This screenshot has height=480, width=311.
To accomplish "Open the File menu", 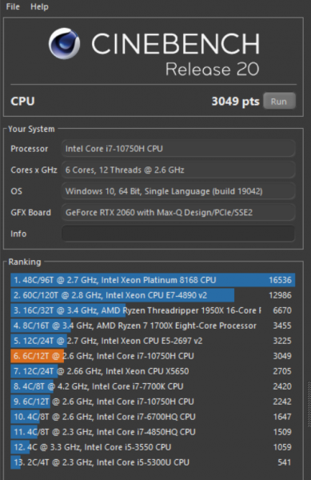I will [13, 6].
